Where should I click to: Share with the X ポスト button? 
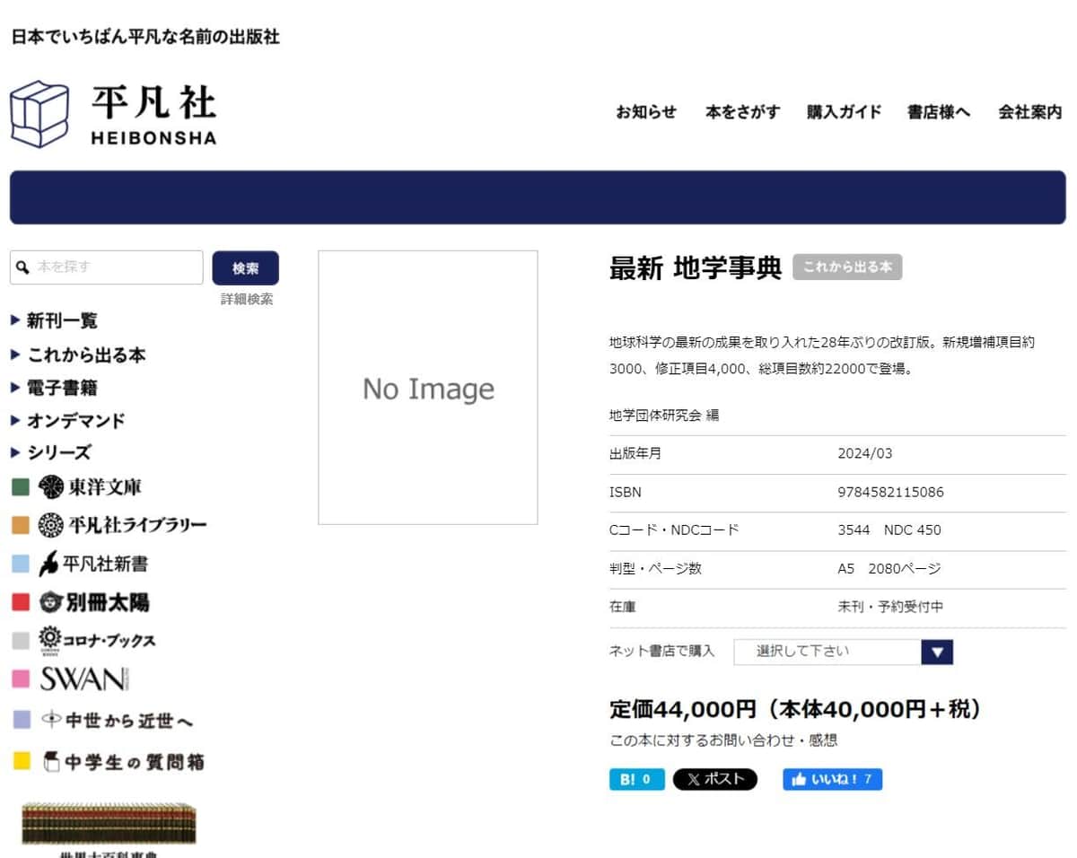(x=714, y=779)
